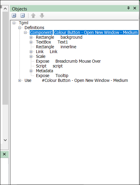Screen dimensions: 140x185
Task: Expand the Use #Colour Button node
Action: click(19, 80)
